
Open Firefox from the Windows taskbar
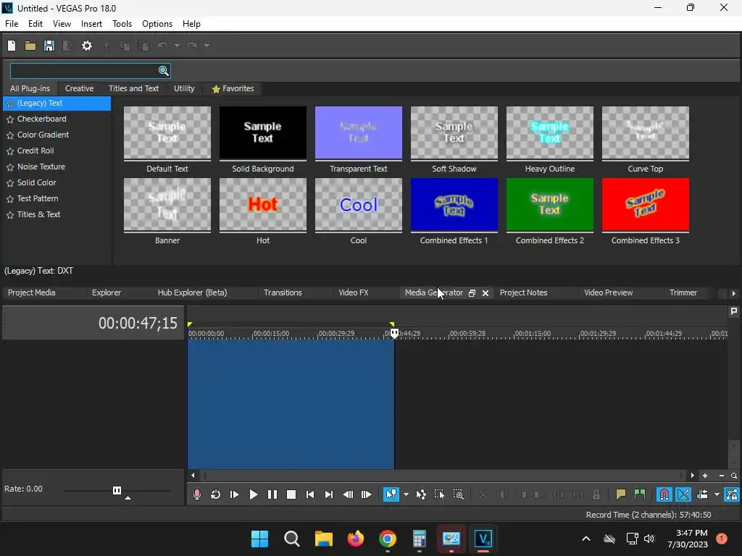click(355, 539)
